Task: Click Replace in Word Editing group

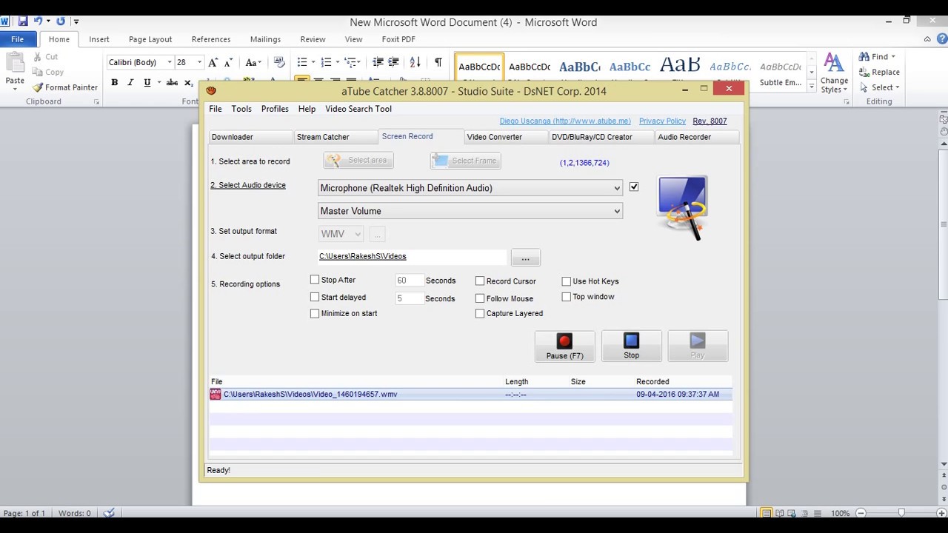Action: (x=880, y=72)
